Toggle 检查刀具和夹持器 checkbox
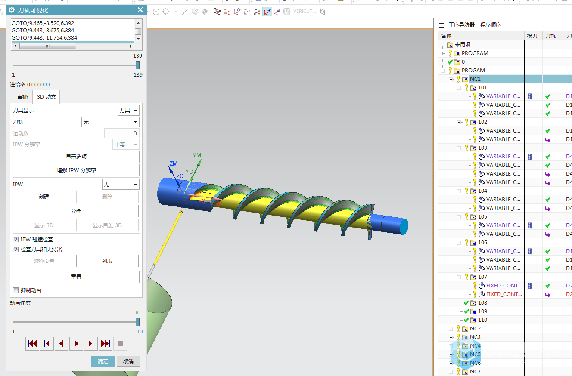Image resolution: width=572 pixels, height=376 pixels. tap(16, 249)
